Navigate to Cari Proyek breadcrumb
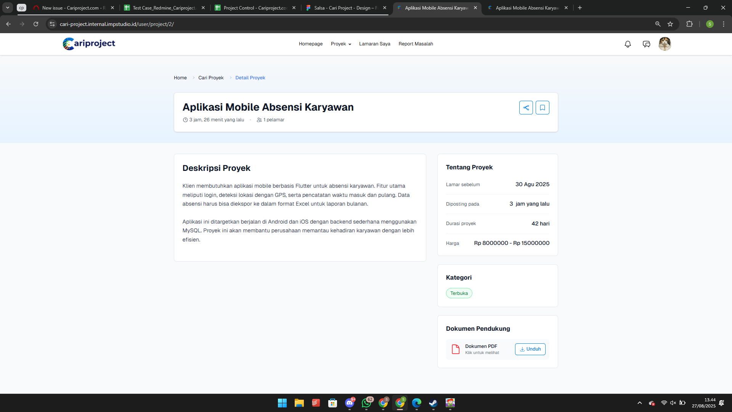Screen dimensions: 732x412 coord(211,78)
